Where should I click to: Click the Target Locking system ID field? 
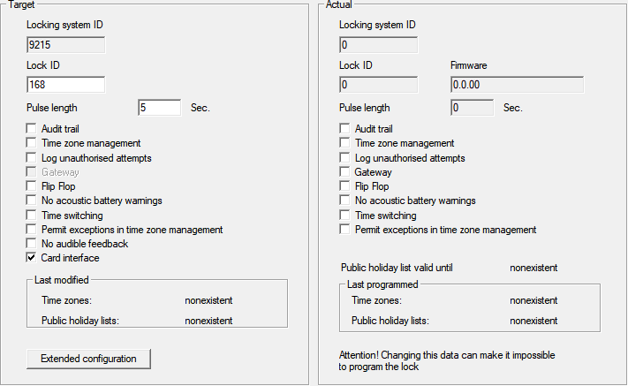(65, 44)
